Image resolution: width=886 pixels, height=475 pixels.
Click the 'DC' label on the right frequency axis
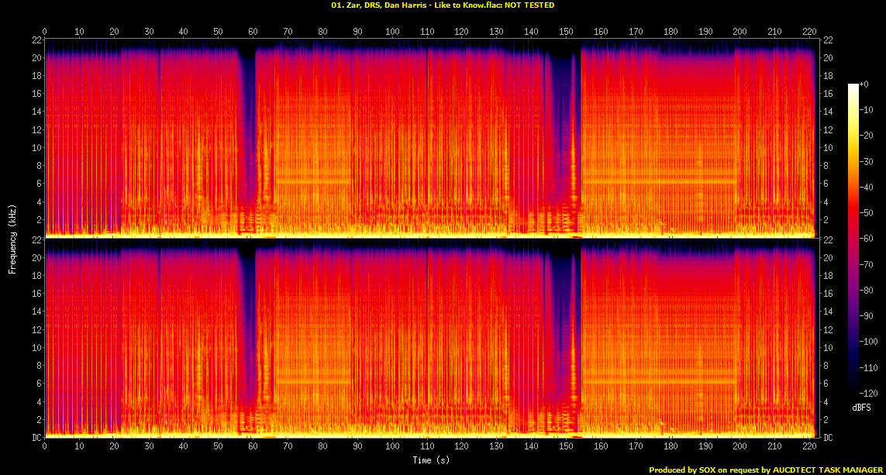click(828, 438)
